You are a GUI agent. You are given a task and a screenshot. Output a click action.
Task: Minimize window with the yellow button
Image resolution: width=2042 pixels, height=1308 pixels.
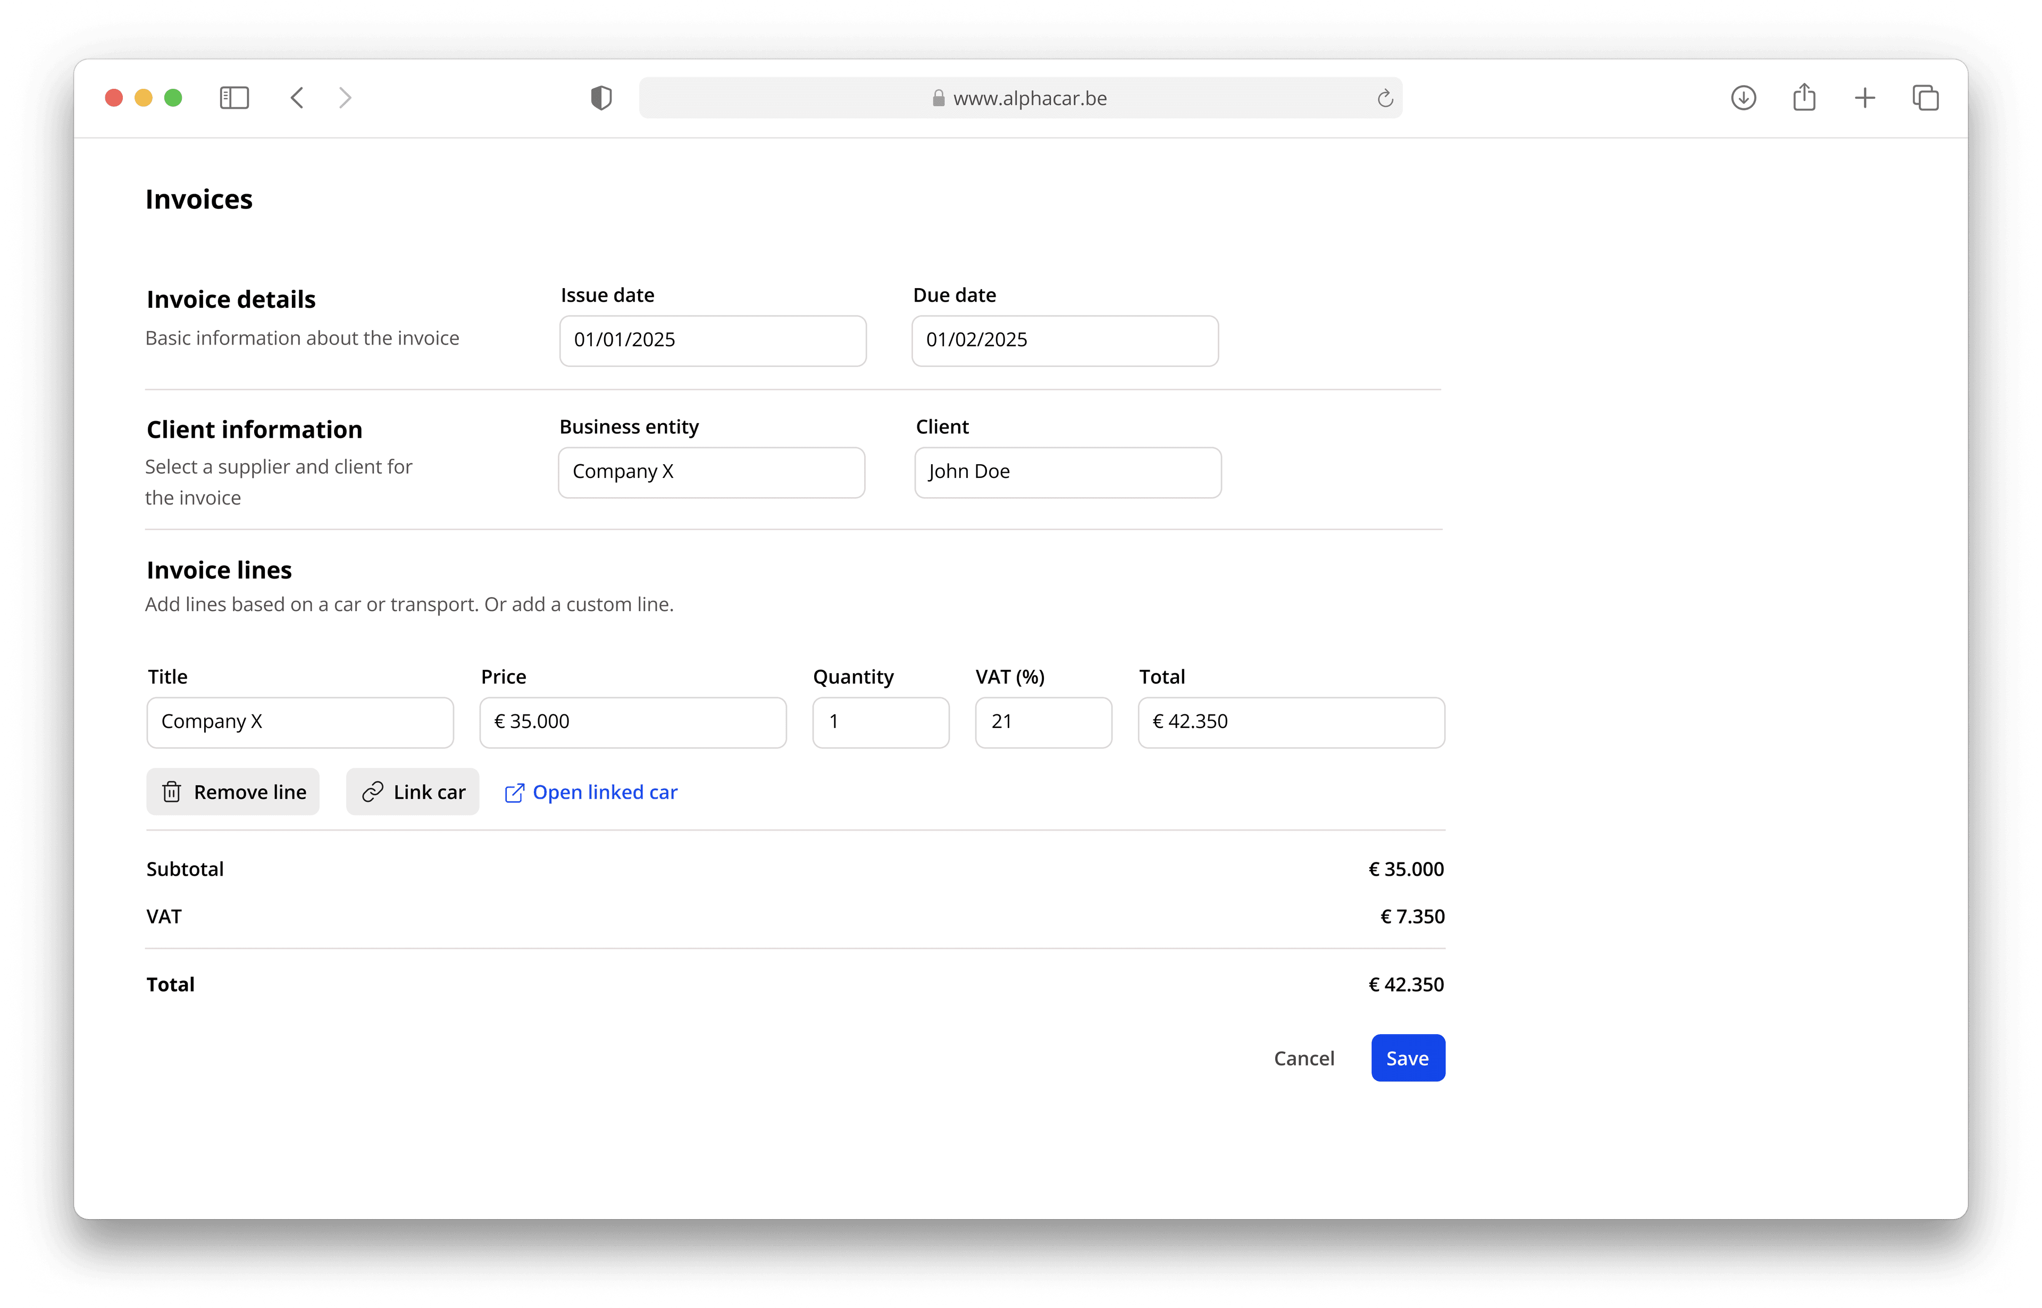(144, 98)
